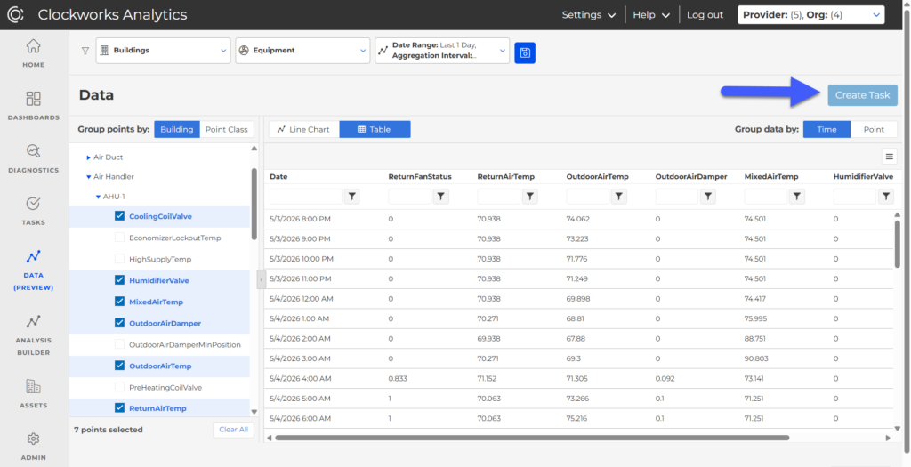Sort by the Date column header

coord(278,177)
